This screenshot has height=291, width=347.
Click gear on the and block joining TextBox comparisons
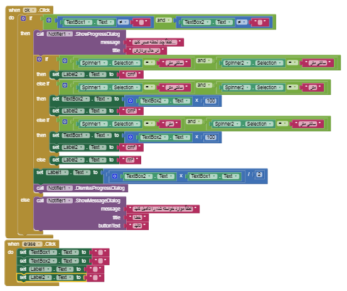(x=49, y=20)
